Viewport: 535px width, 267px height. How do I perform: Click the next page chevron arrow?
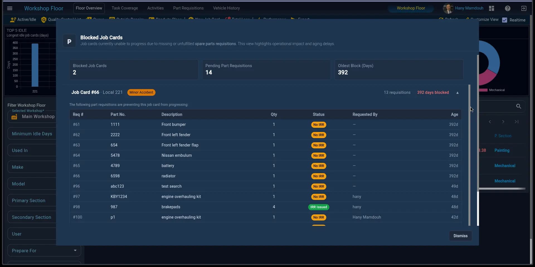point(503,122)
